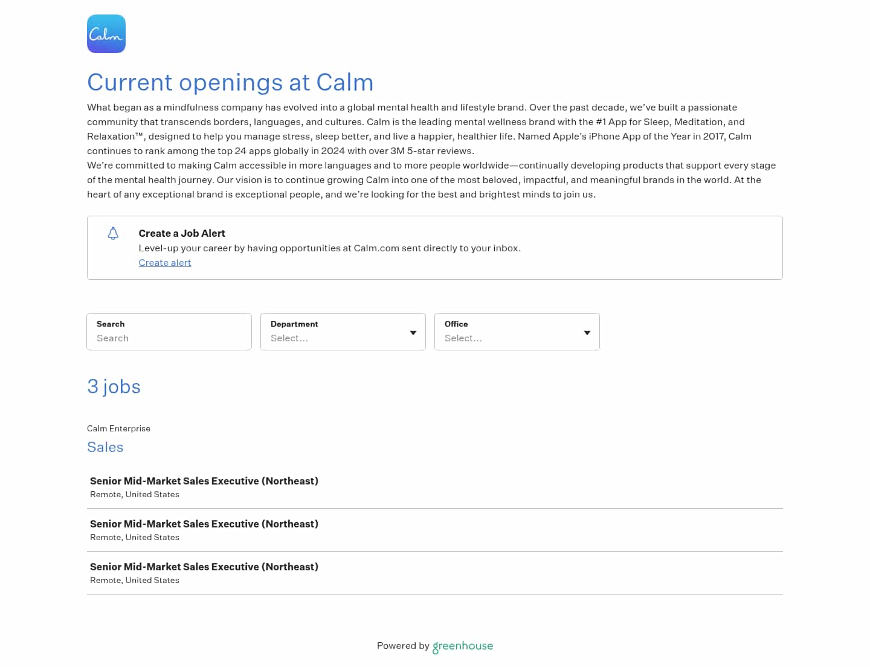Click Powered by greenhouse link
The width and height of the screenshot is (870, 667).
pyautogui.click(x=434, y=646)
